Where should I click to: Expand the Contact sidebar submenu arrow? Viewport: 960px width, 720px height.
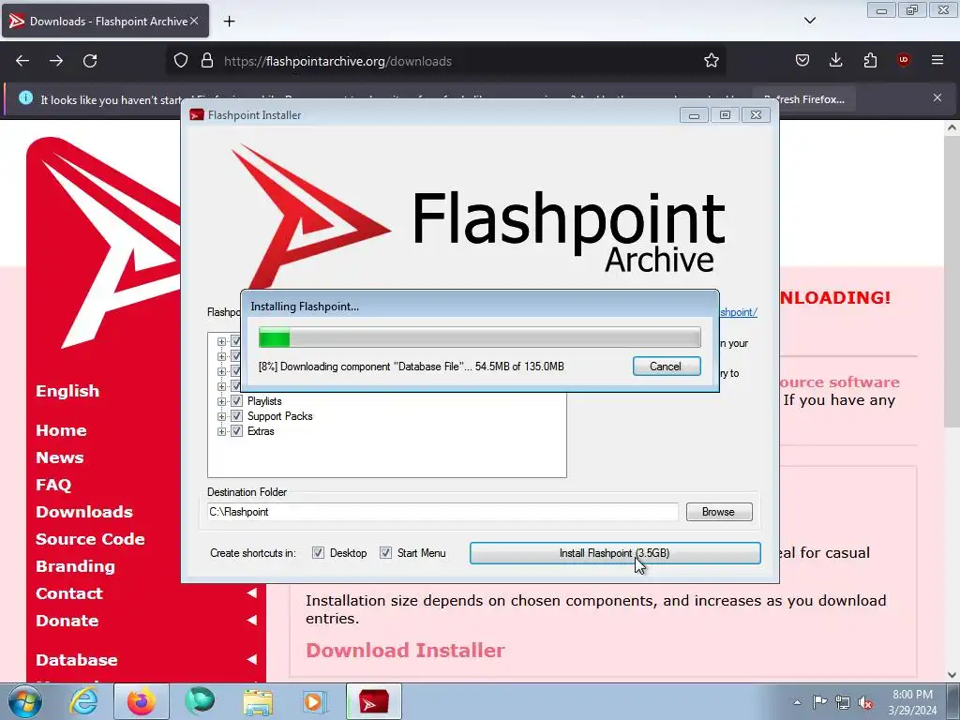click(251, 592)
